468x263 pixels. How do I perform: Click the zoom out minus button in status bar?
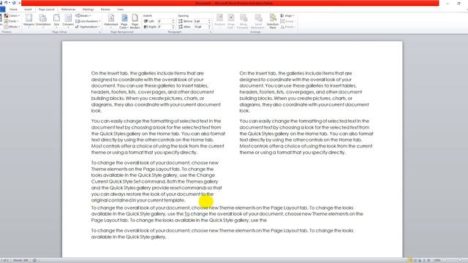tap(445, 260)
